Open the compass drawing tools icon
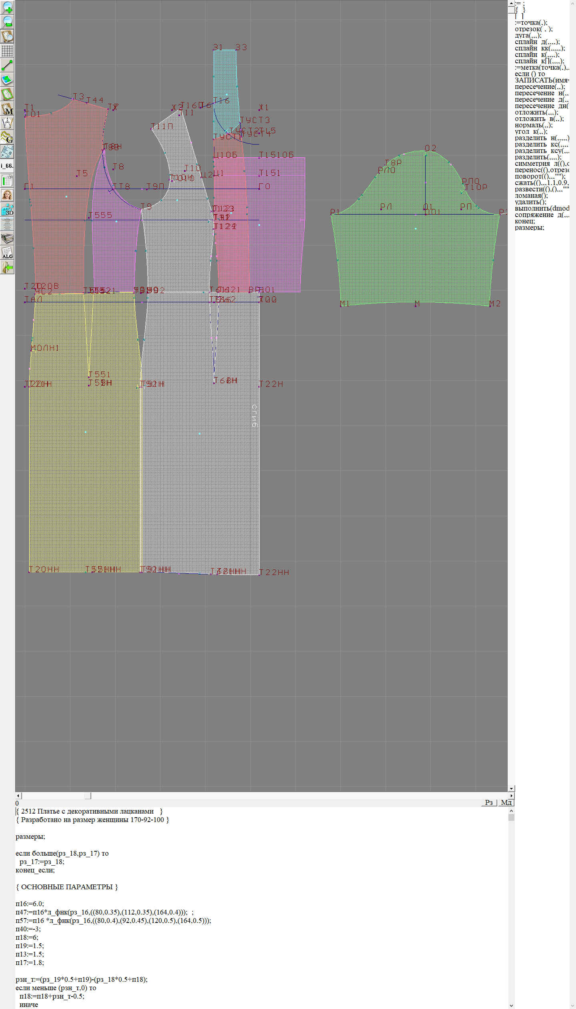This screenshot has width=576, height=1009. click(x=7, y=123)
